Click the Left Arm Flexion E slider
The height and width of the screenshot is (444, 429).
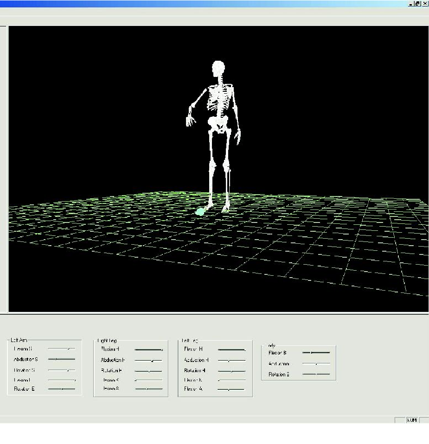62,380
